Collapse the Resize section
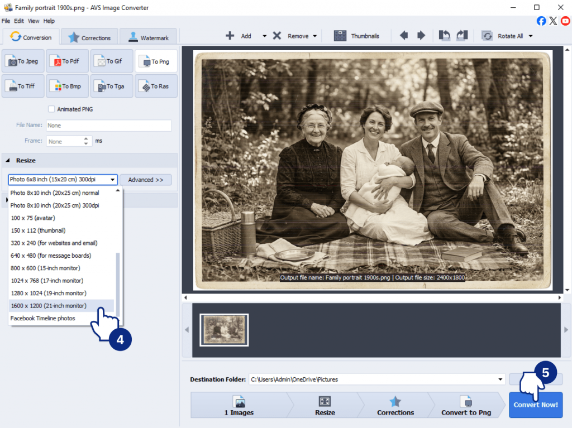Screen dimensions: 572x428 click(x=8, y=161)
